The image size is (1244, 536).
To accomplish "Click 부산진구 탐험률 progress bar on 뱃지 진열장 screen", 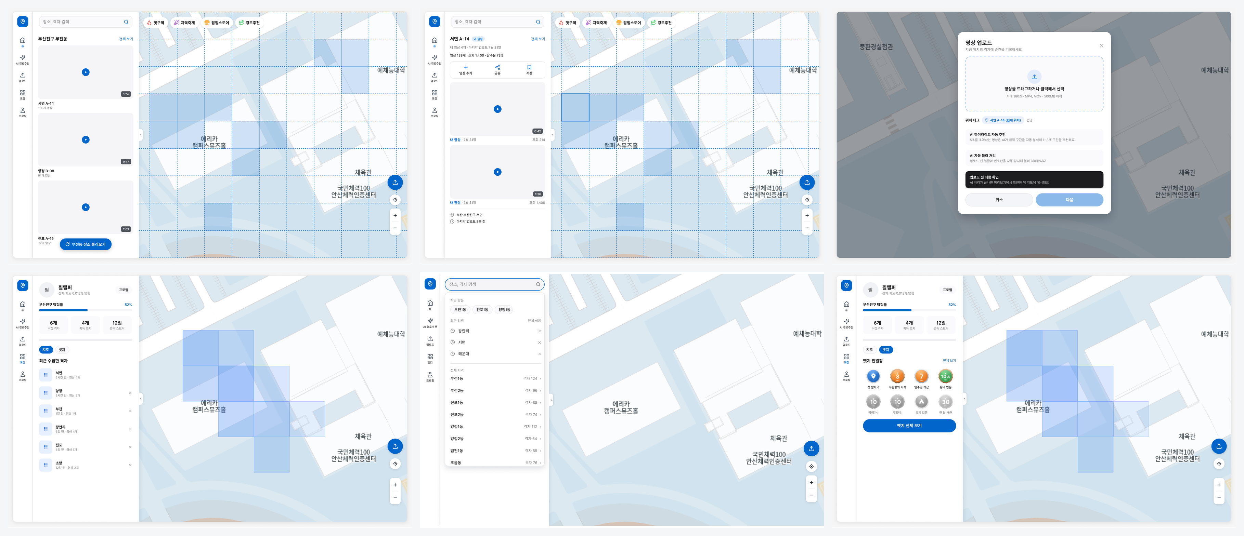I will (x=909, y=310).
